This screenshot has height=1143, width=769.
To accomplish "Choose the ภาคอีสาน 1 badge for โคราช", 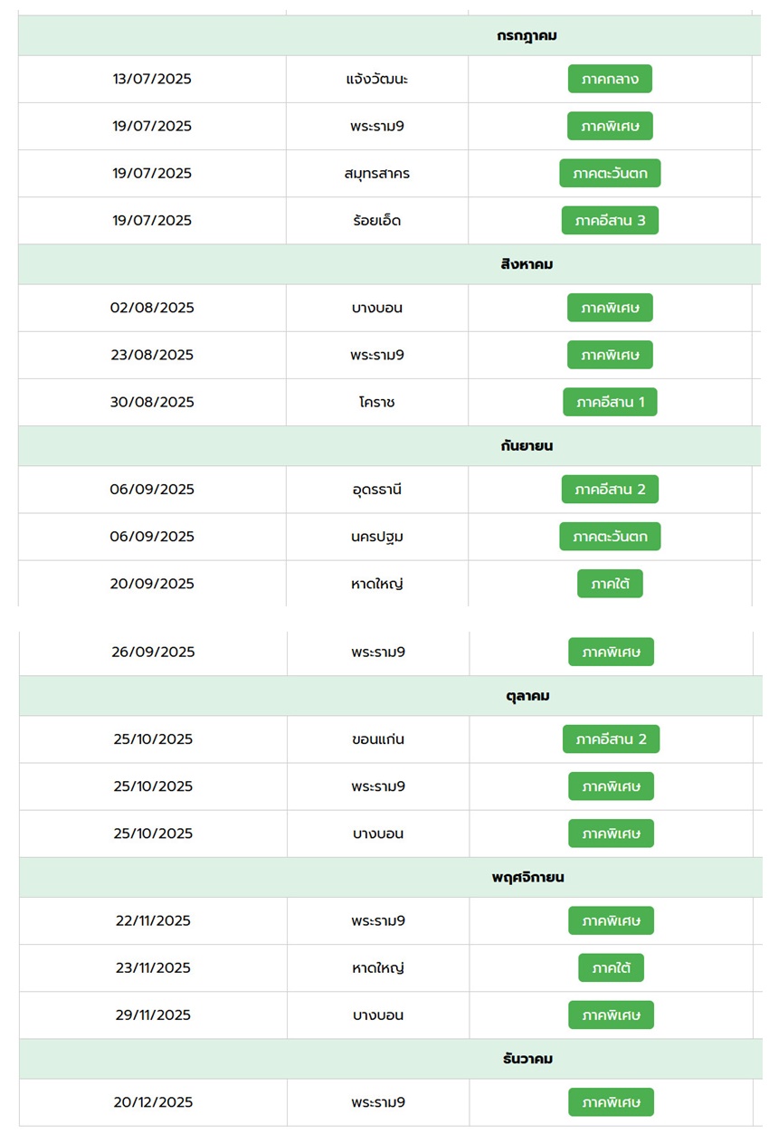I will click(610, 402).
